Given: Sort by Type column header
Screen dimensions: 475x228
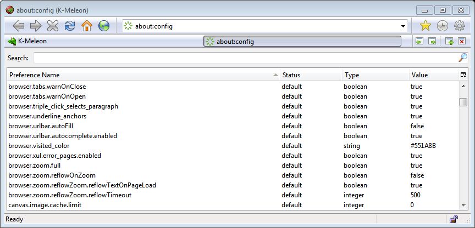Looking at the screenshot, I should [x=376, y=75].
